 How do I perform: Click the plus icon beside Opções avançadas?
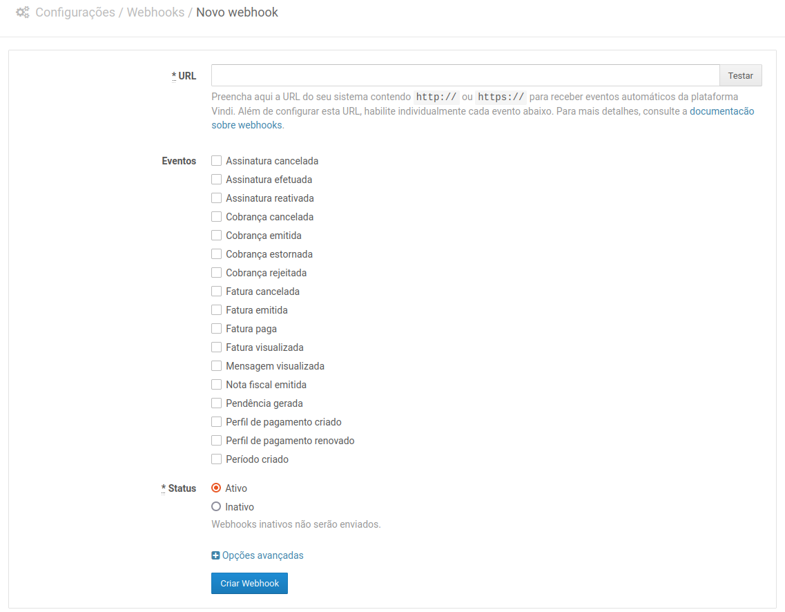pos(215,555)
